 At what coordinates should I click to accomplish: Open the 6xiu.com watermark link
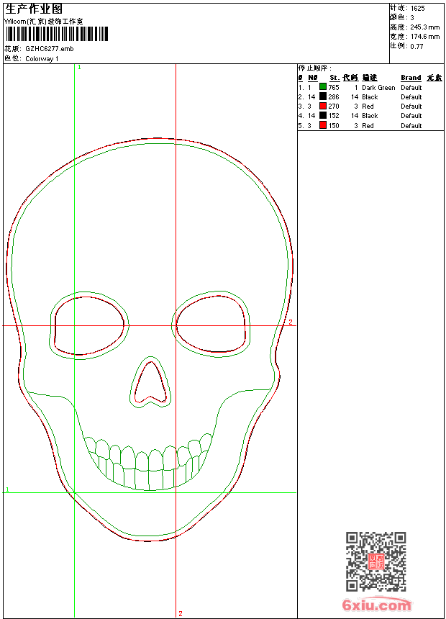(376, 605)
